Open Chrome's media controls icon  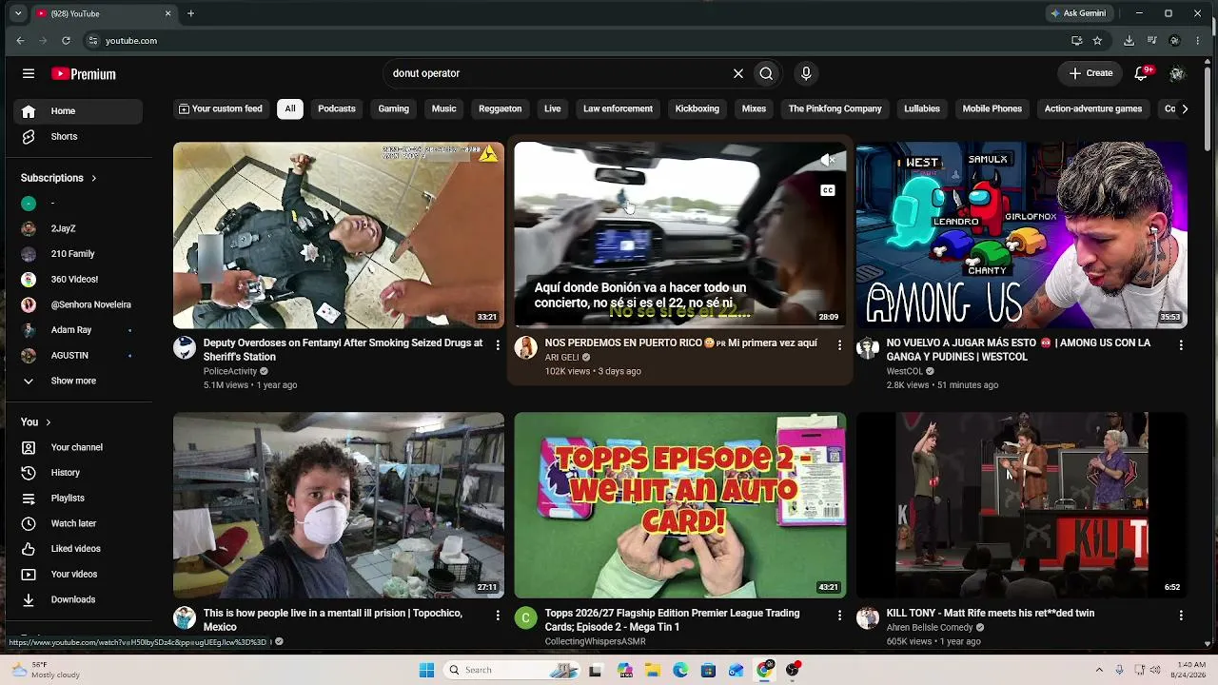[x=1151, y=41]
